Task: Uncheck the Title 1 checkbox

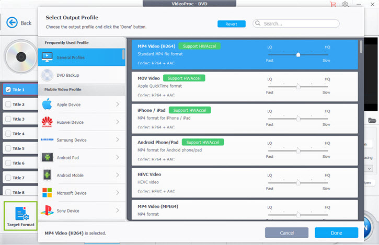Action: [x=8, y=90]
